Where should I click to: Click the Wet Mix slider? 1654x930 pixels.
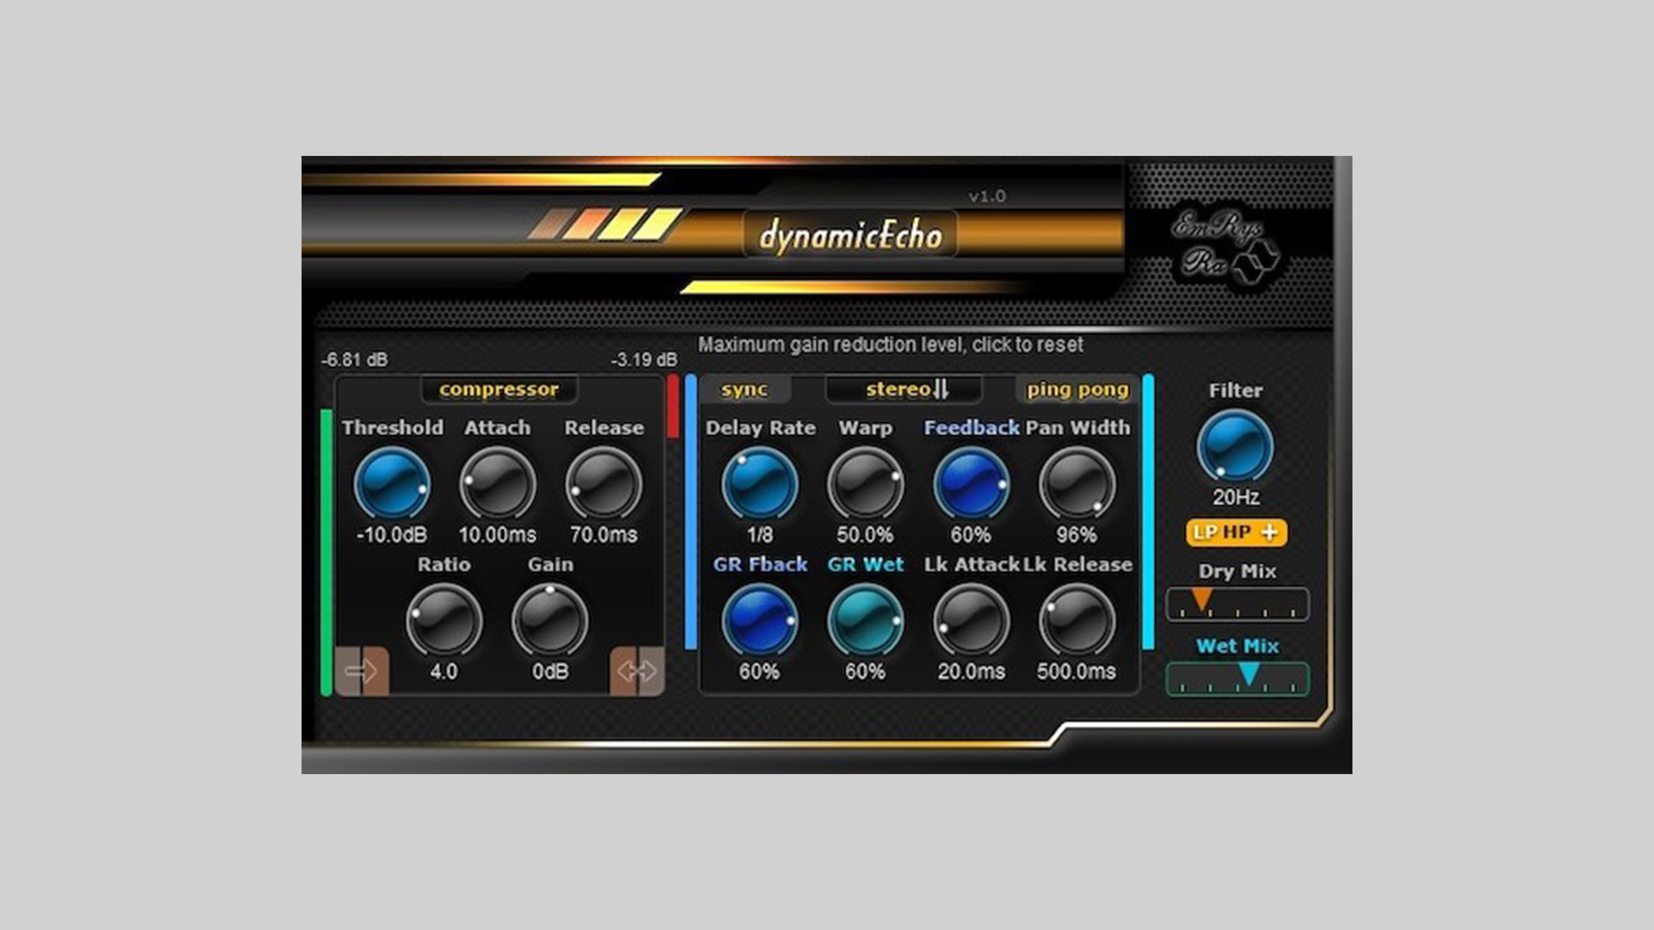click(1237, 679)
